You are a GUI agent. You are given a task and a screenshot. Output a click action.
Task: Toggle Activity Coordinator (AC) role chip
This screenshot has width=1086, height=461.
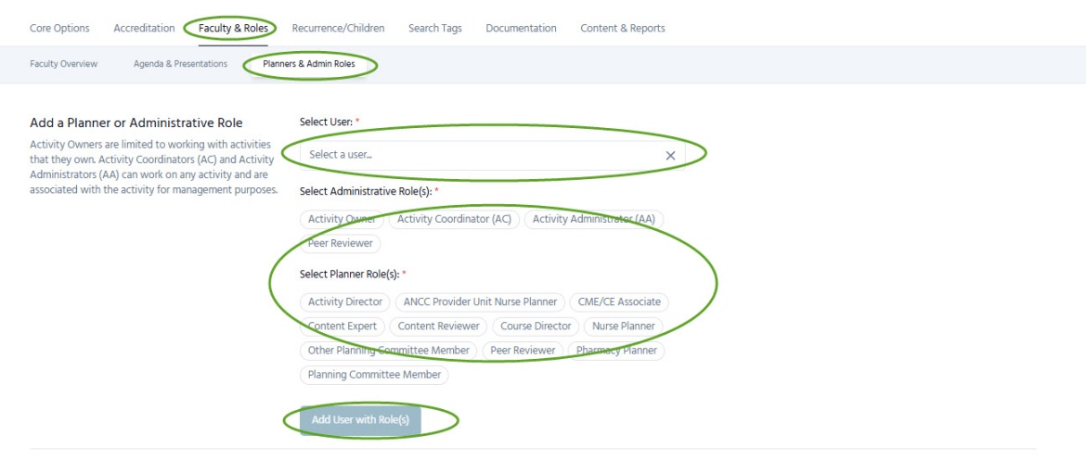[x=454, y=219]
